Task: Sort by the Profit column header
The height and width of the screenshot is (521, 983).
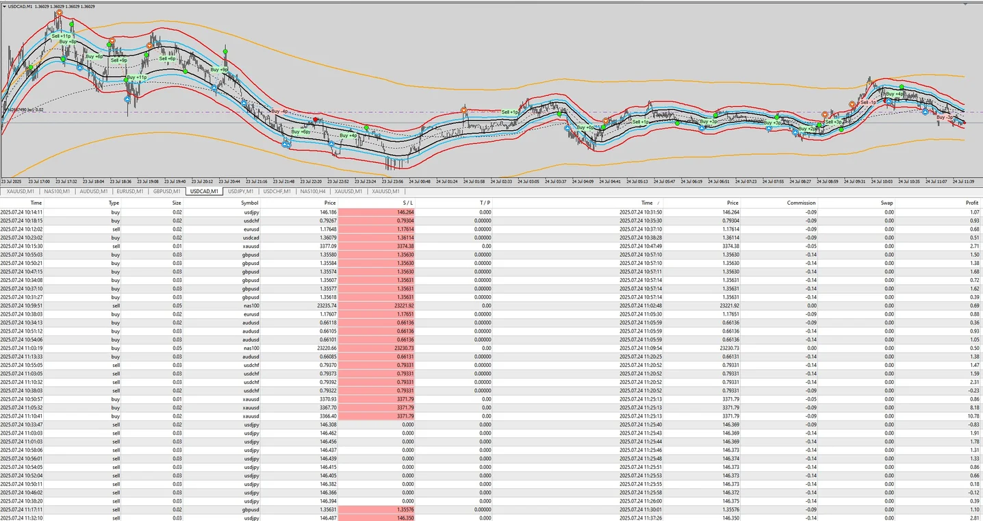Action: [972, 203]
